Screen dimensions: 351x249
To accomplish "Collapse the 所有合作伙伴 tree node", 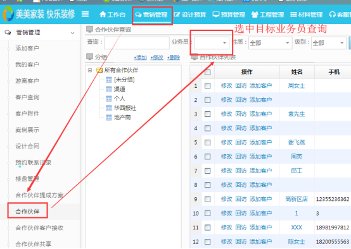I will tap(90, 70).
